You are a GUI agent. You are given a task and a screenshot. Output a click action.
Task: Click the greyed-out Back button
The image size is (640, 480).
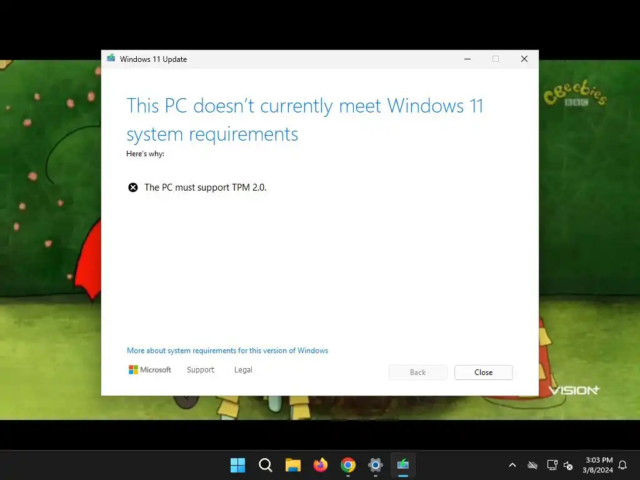(x=417, y=372)
